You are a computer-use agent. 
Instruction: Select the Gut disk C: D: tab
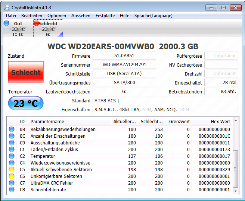[x=18, y=29]
